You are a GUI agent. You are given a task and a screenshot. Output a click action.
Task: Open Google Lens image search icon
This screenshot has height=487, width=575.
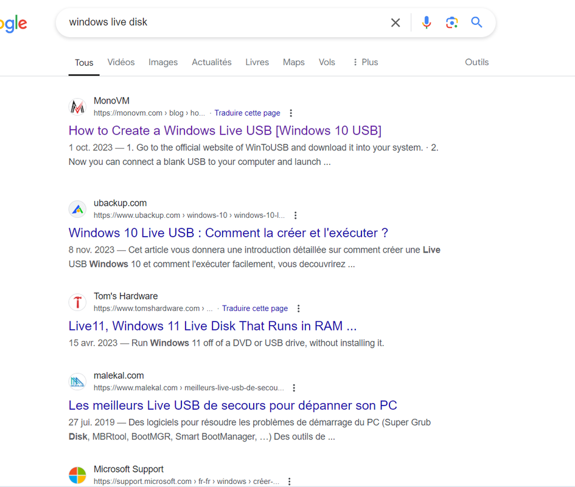click(451, 23)
